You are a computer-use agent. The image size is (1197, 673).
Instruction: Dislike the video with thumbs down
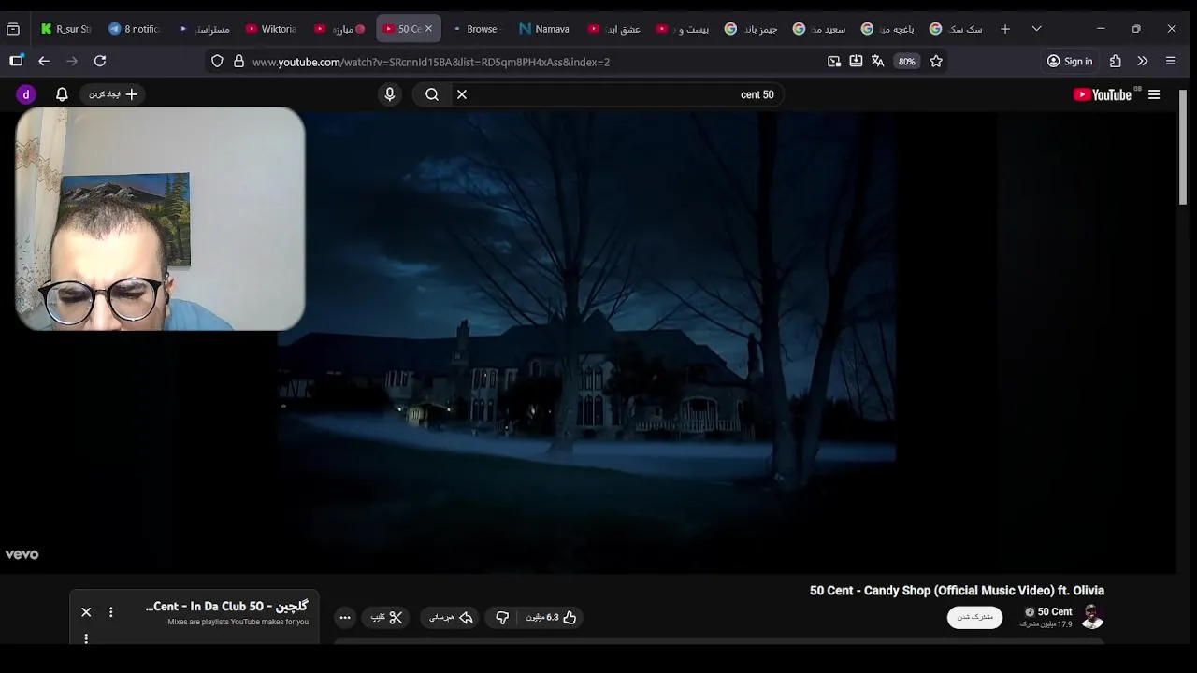(502, 617)
